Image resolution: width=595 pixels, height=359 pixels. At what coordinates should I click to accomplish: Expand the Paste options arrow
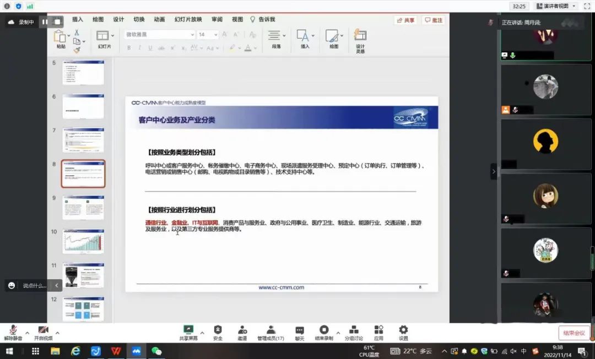[x=69, y=36]
